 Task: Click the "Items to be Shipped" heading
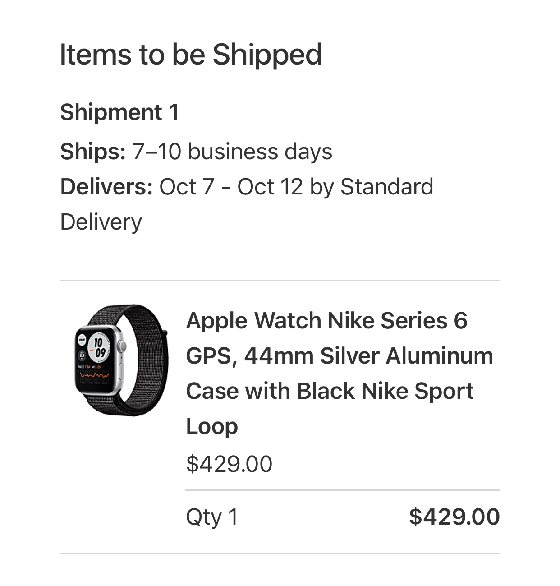tap(191, 55)
